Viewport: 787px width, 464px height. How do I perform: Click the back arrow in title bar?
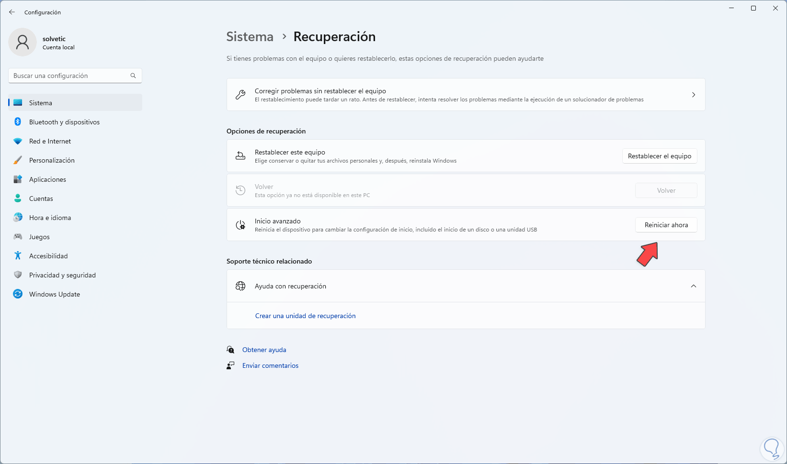coord(12,12)
